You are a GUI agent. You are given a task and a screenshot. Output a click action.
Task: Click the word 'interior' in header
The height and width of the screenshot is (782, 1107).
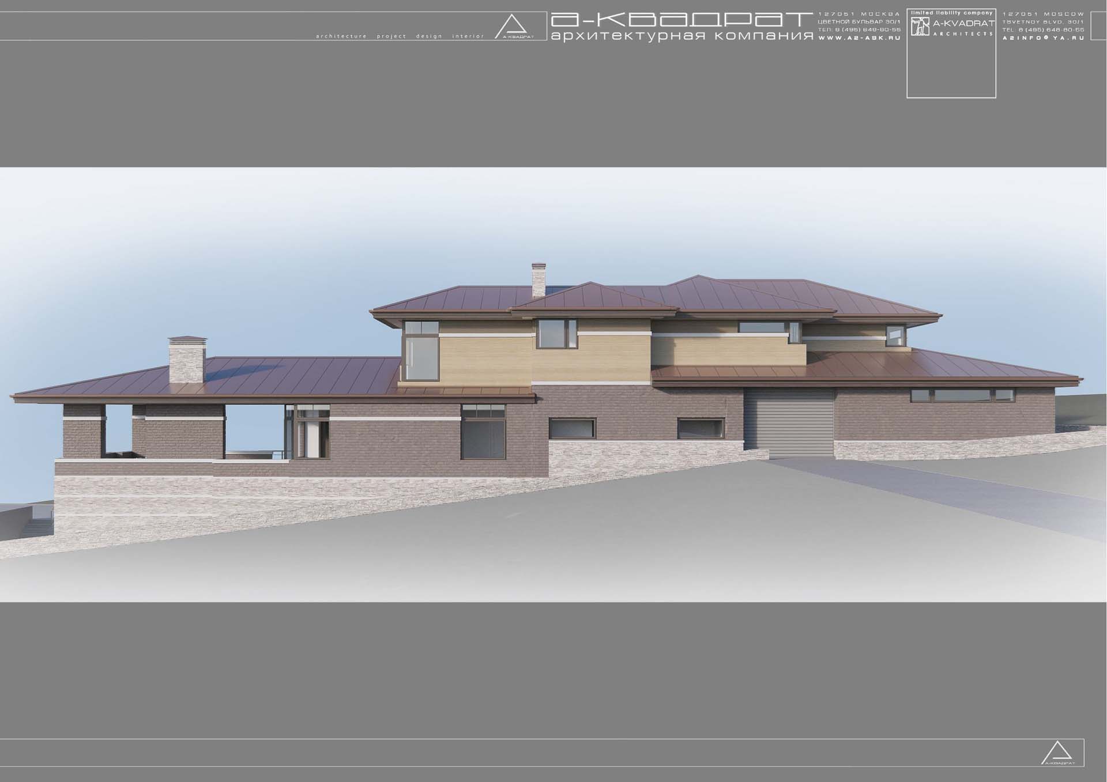pos(468,36)
